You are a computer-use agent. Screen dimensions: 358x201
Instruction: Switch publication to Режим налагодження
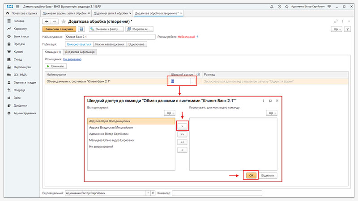point(110,44)
